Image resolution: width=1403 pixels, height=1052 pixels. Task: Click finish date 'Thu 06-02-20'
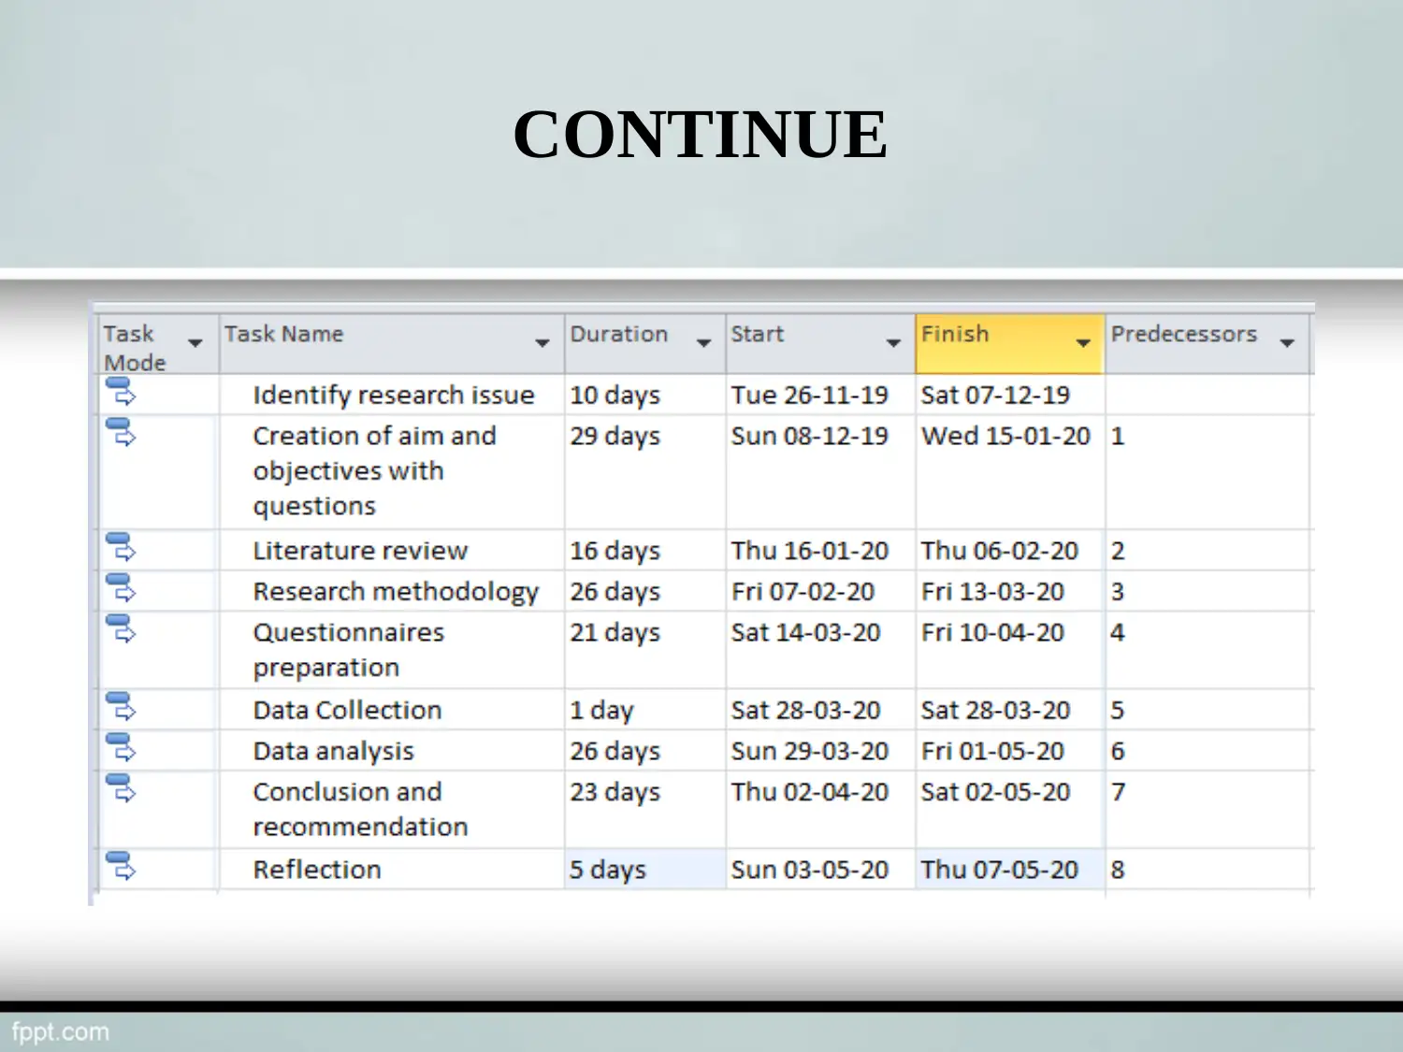point(999,551)
